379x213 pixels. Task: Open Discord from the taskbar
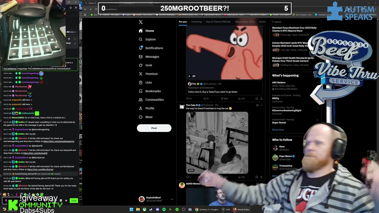point(158,209)
